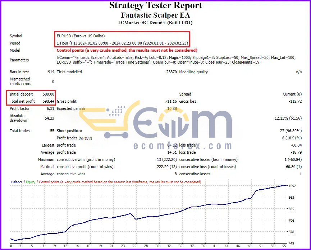This screenshot has height=250, width=311.
Task: Click the ecomforex.com watermark logo
Action: (x=182, y=146)
